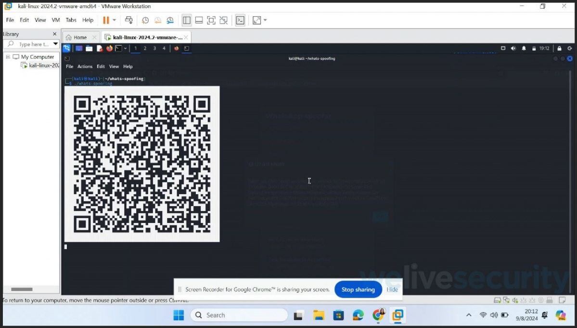Switch to workspace 3 on the Kali panel

tap(155, 48)
